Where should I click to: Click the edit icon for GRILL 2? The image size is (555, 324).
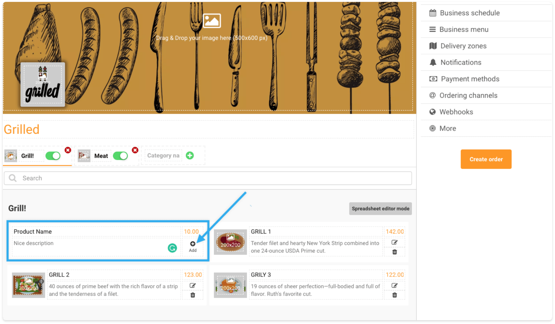tap(192, 285)
